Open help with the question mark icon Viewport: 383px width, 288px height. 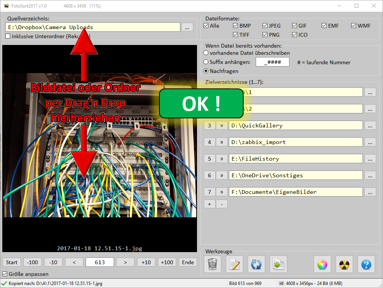tap(366, 264)
